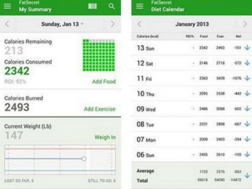Tap the Add Exercise link
252x189 pixels.
pos(100,109)
